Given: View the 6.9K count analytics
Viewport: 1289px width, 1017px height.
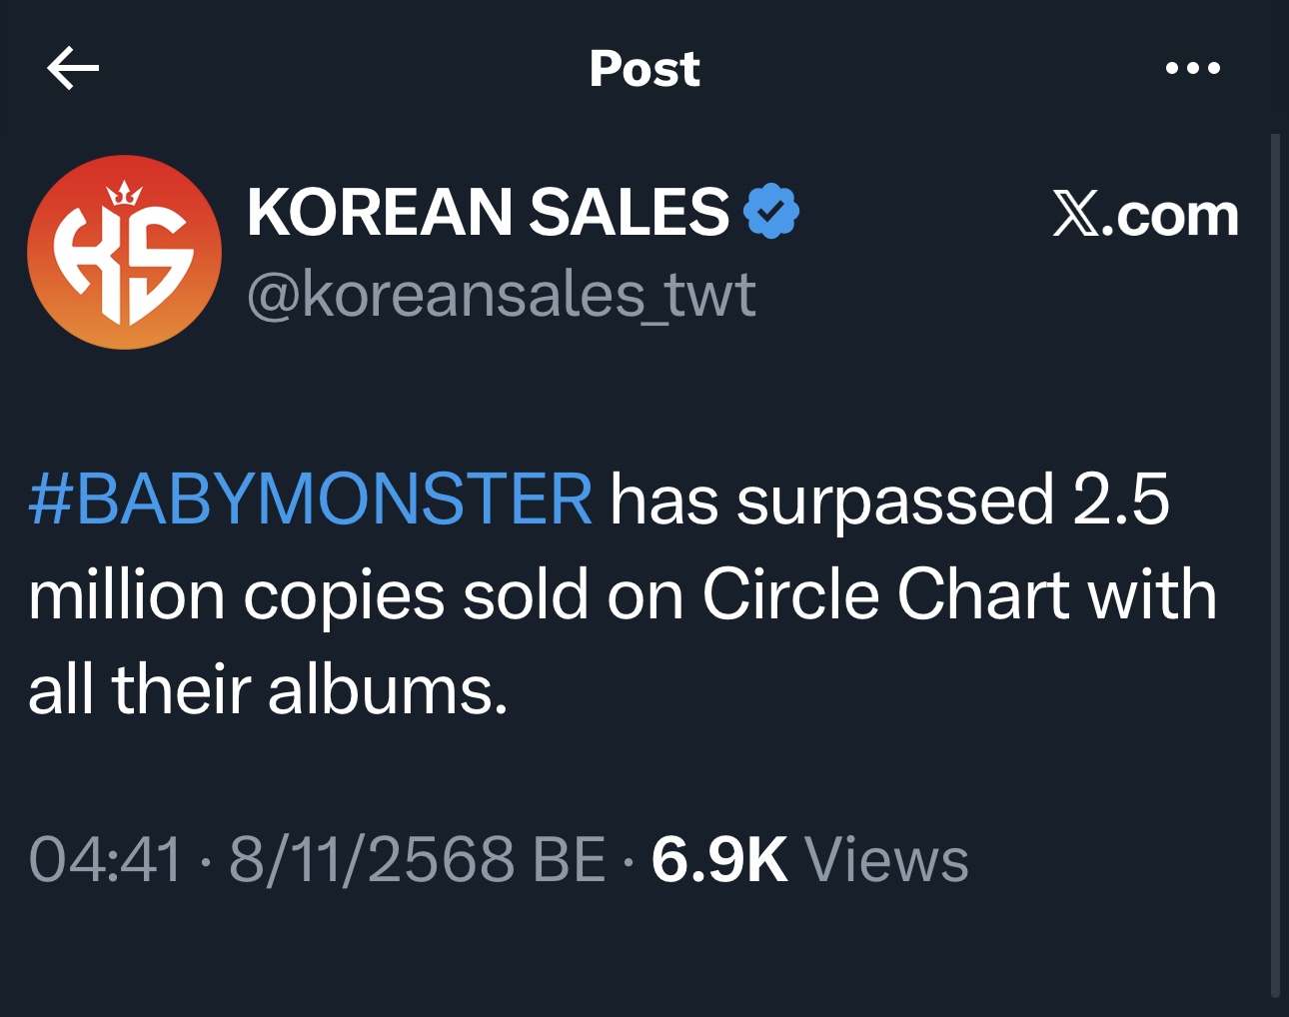Looking at the screenshot, I should [718, 859].
